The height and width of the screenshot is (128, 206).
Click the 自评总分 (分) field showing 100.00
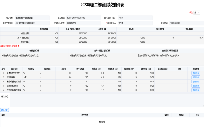(135, 18)
